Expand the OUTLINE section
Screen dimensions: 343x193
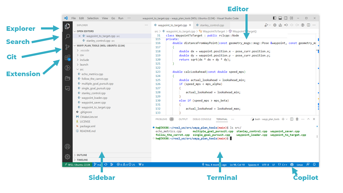82,155
